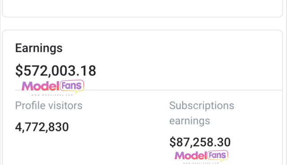This screenshot has width=287, height=165.
Task: Select the 4,772,830 visitor count
Action: point(42,127)
